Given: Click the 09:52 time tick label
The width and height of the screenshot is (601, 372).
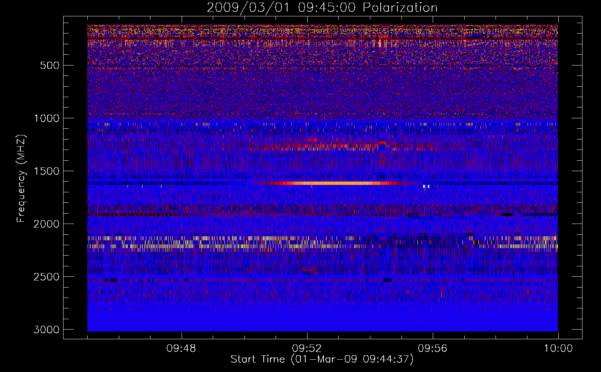Looking at the screenshot, I should 307,349.
